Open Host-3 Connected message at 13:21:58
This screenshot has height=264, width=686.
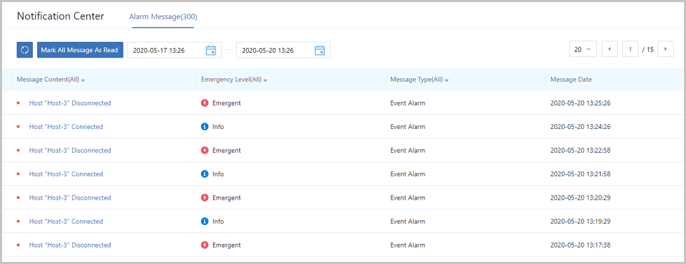click(x=66, y=174)
